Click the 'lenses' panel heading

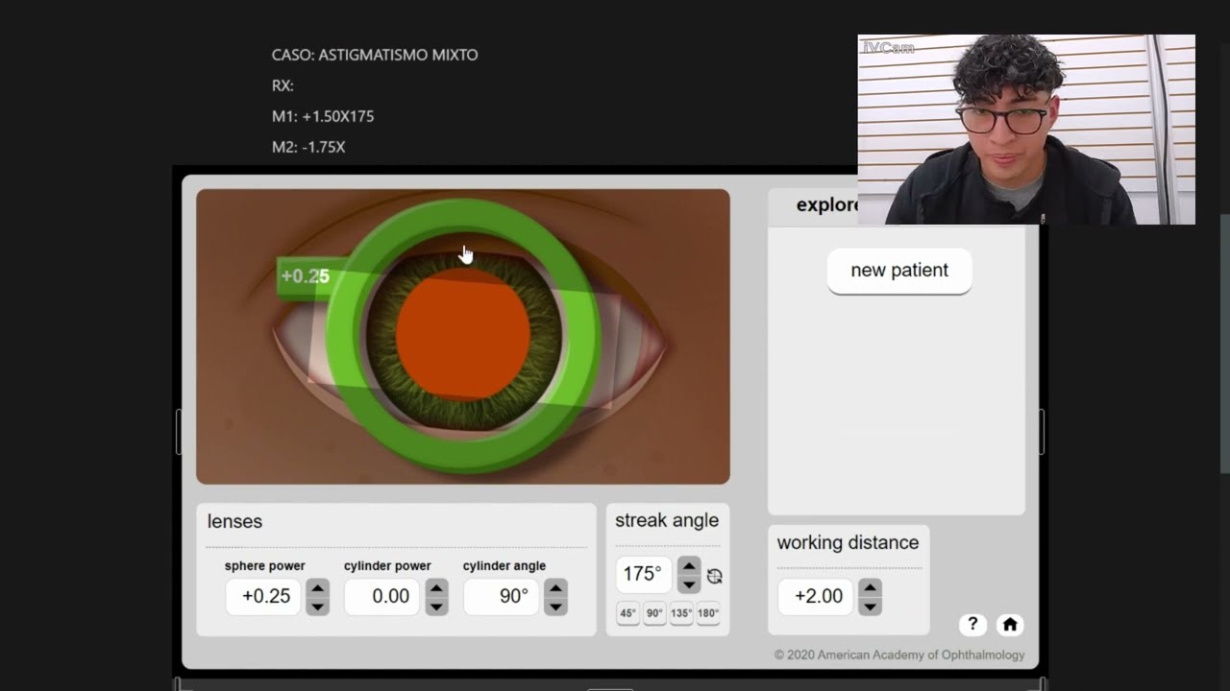pos(234,521)
